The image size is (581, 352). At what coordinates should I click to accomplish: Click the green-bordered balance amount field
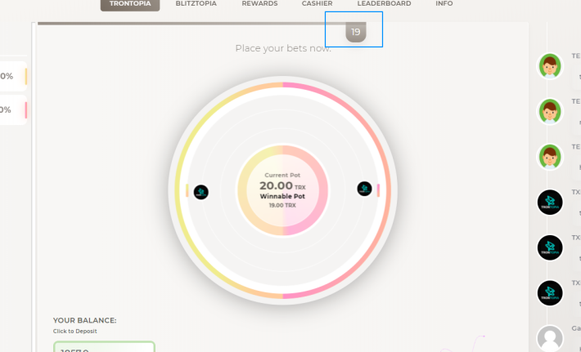point(104,347)
